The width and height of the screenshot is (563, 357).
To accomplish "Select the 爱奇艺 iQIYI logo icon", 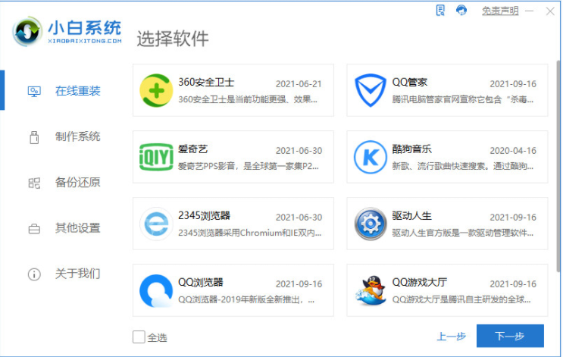I will (x=156, y=157).
